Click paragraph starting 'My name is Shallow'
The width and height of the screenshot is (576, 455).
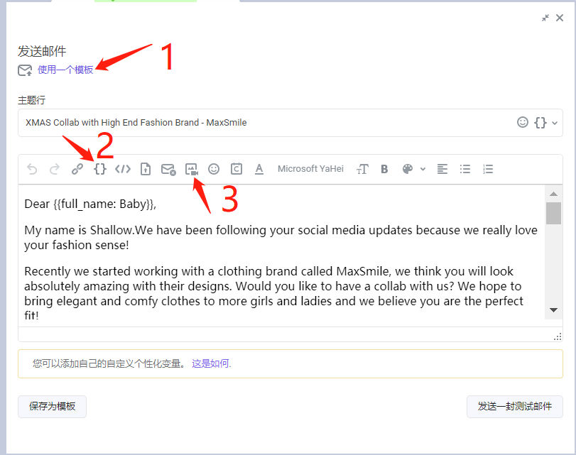point(281,237)
